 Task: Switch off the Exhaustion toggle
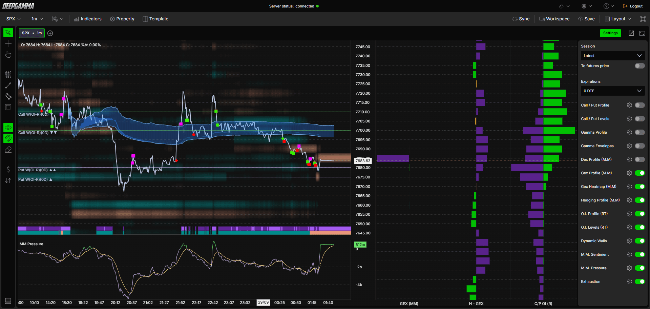640,282
